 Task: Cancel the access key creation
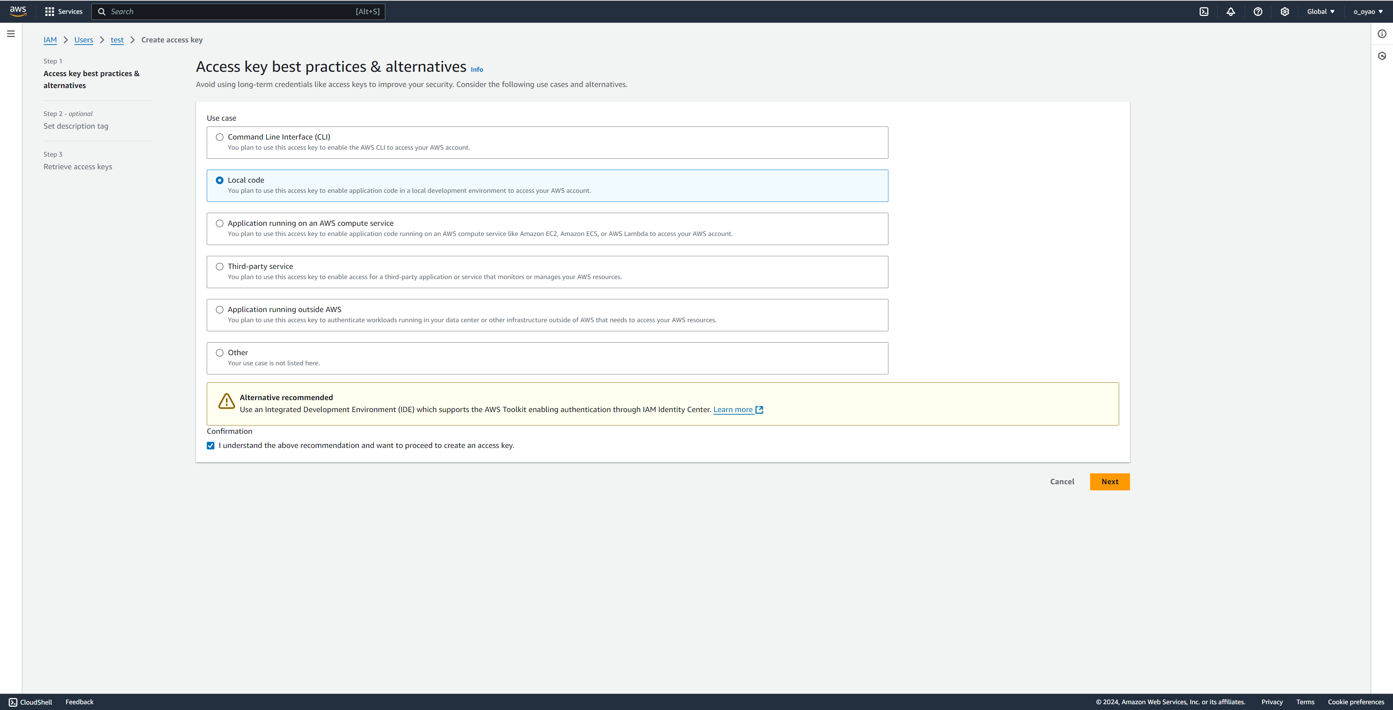(x=1061, y=481)
